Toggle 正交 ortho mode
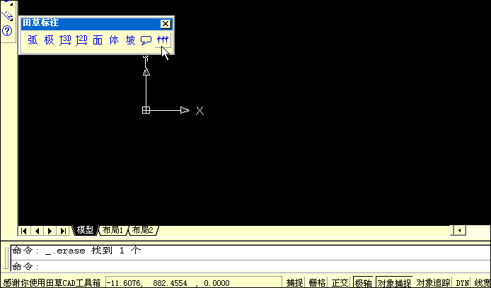 coord(340,282)
